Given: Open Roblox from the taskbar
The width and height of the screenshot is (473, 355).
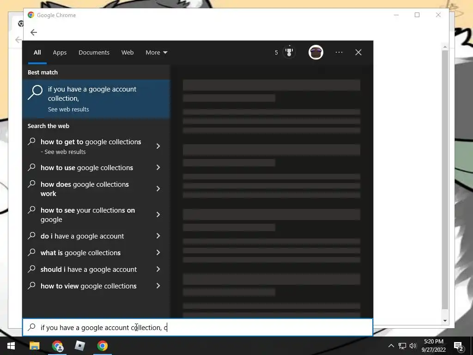Looking at the screenshot, I should point(79,346).
